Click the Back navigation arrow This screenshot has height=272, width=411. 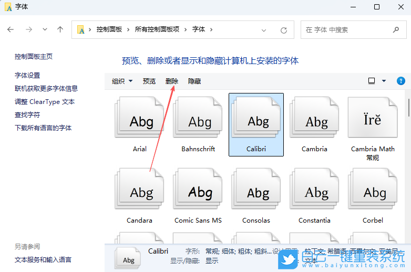[x=11, y=29]
